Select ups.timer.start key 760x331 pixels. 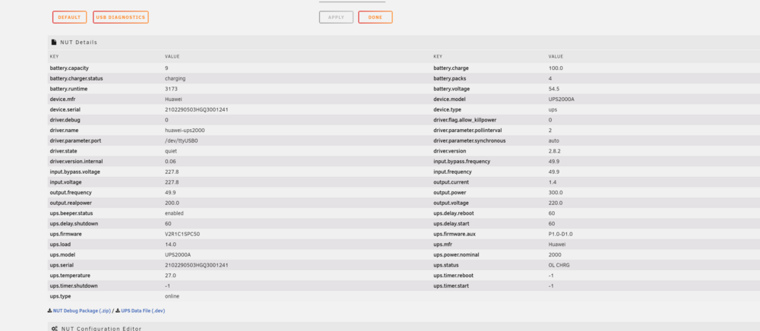(x=451, y=286)
